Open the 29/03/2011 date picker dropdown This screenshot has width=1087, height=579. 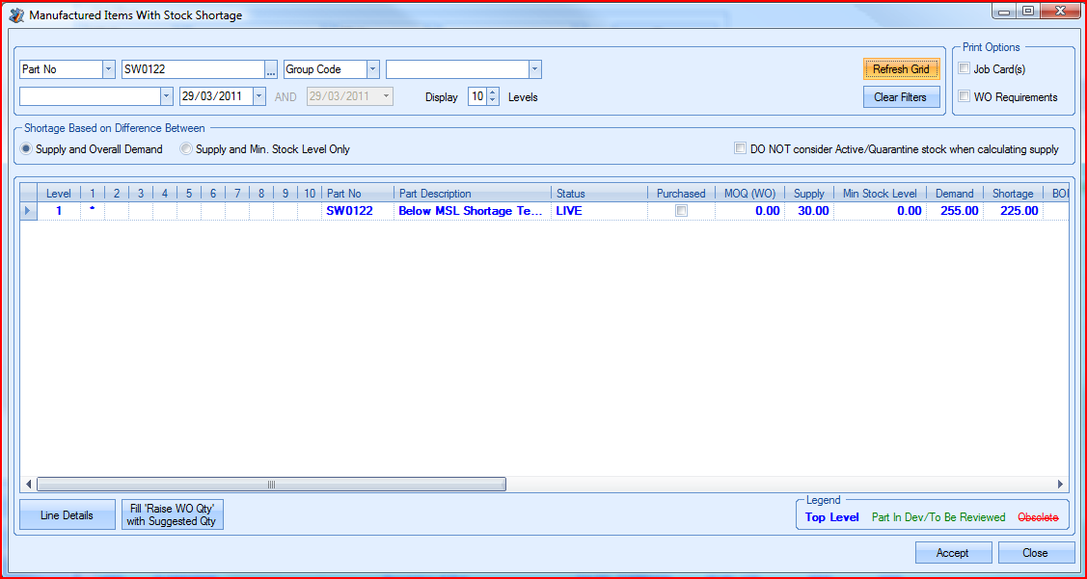pyautogui.click(x=258, y=96)
